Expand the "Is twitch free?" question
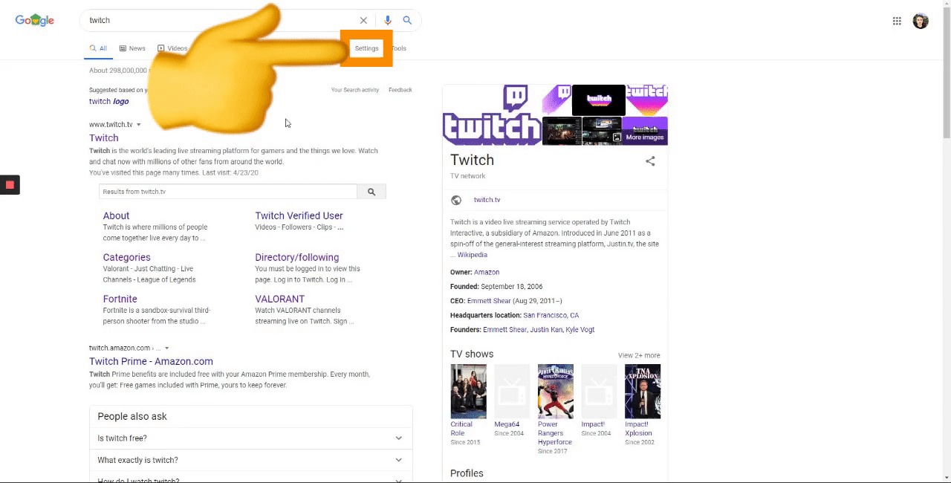951x483 pixels. tap(398, 438)
